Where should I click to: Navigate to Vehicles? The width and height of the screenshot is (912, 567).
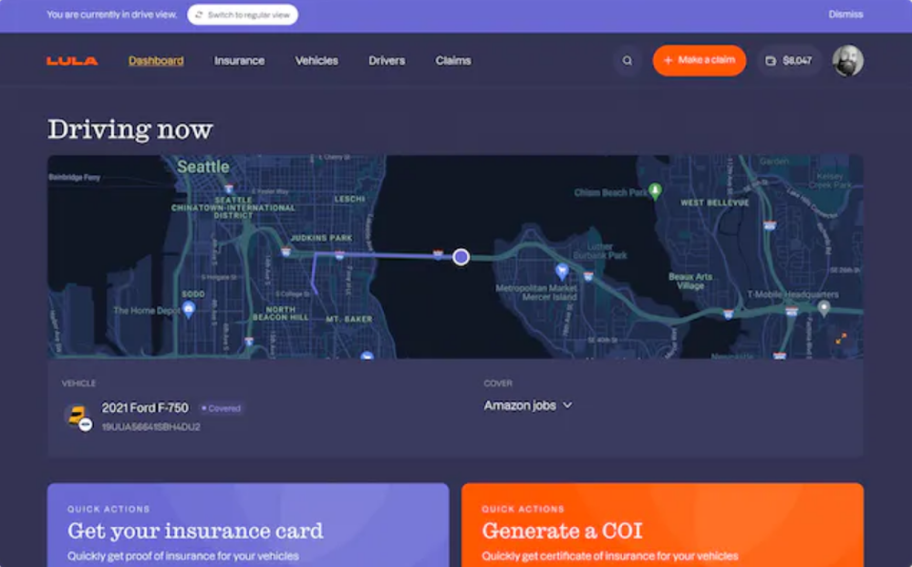pyautogui.click(x=316, y=60)
